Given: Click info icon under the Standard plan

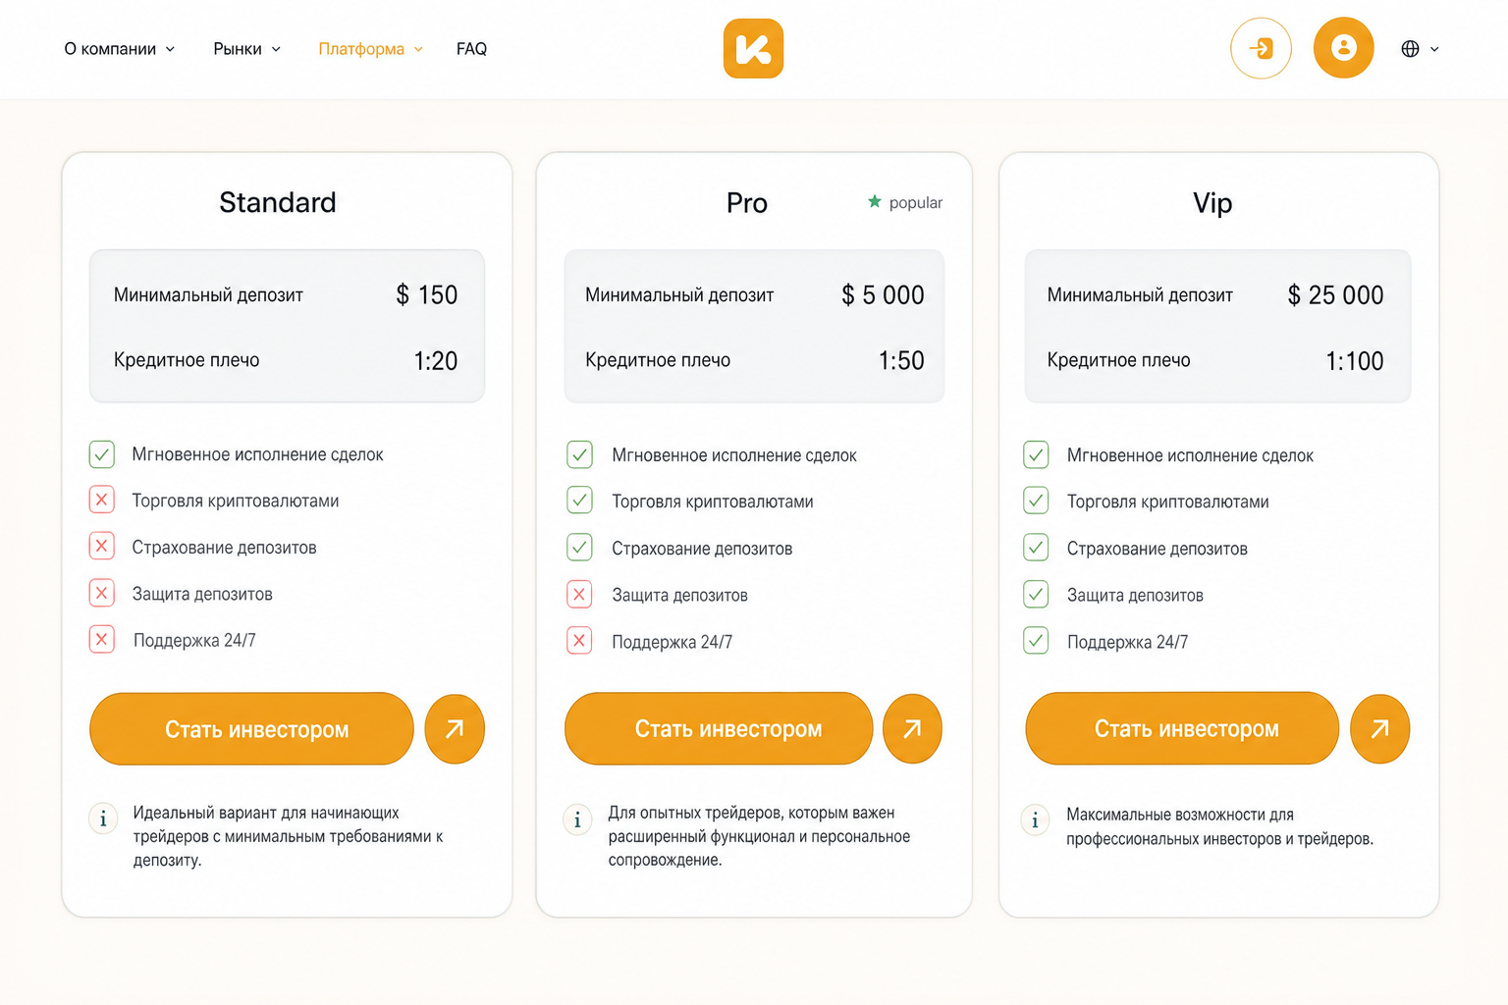Looking at the screenshot, I should click(x=103, y=818).
